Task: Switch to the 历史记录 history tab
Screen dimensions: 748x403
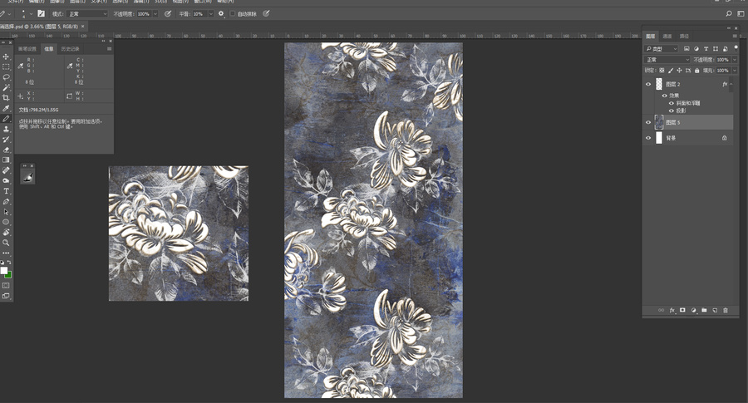Action: 70,49
